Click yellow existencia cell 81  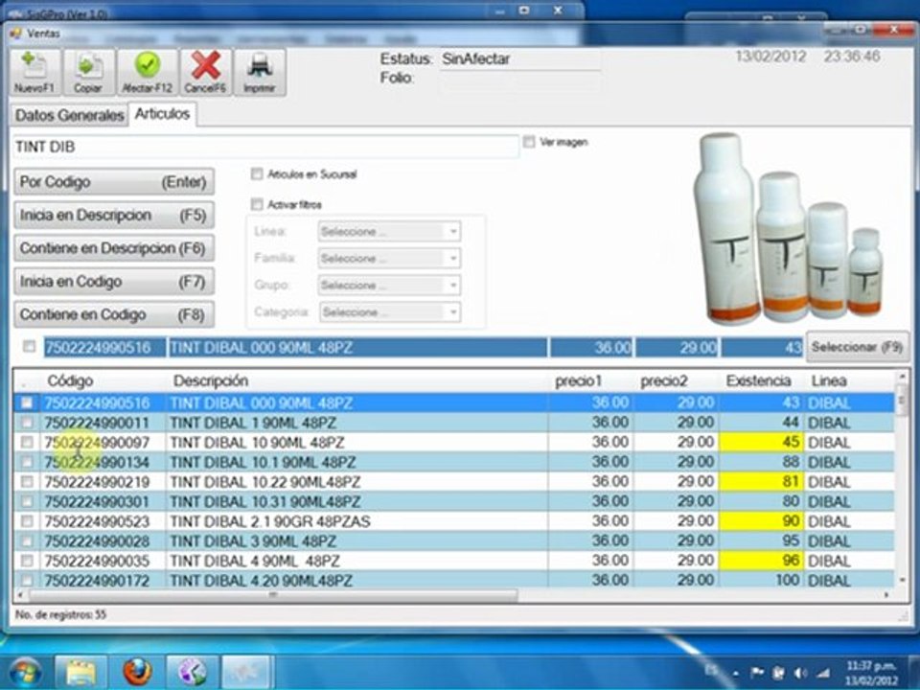click(x=762, y=482)
